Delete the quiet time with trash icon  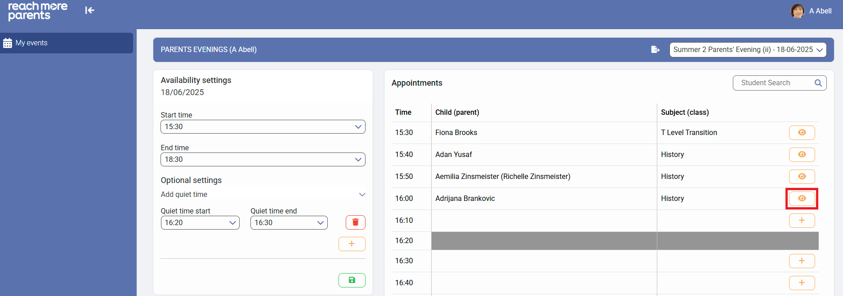click(355, 222)
